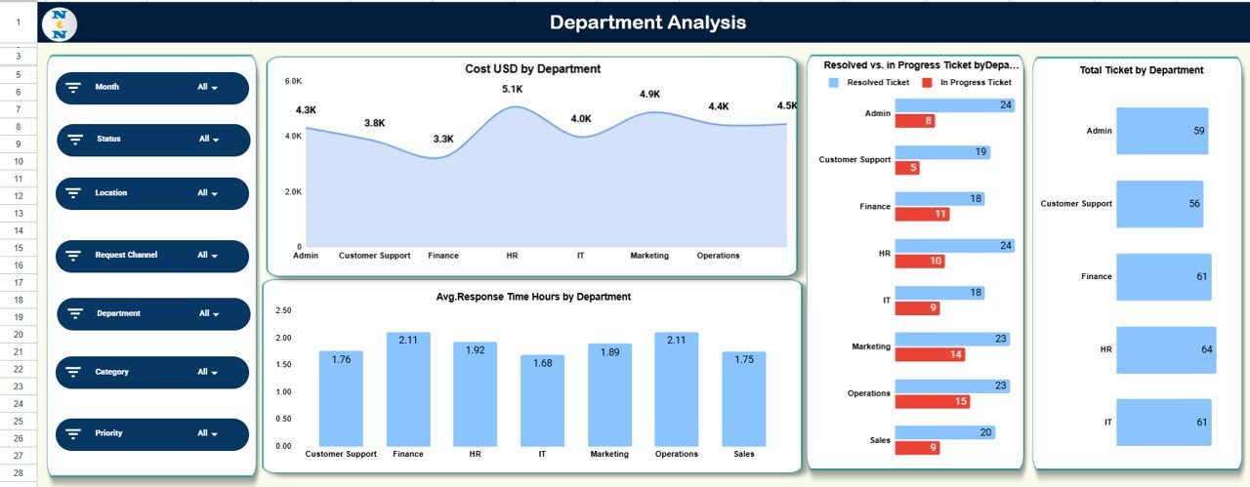Expand the Priority All dropdown

(x=207, y=433)
